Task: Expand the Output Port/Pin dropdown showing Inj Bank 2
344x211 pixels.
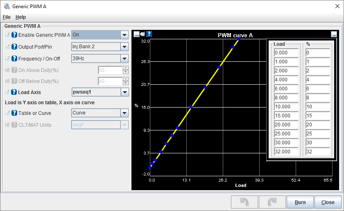Action: pyautogui.click(x=124, y=47)
